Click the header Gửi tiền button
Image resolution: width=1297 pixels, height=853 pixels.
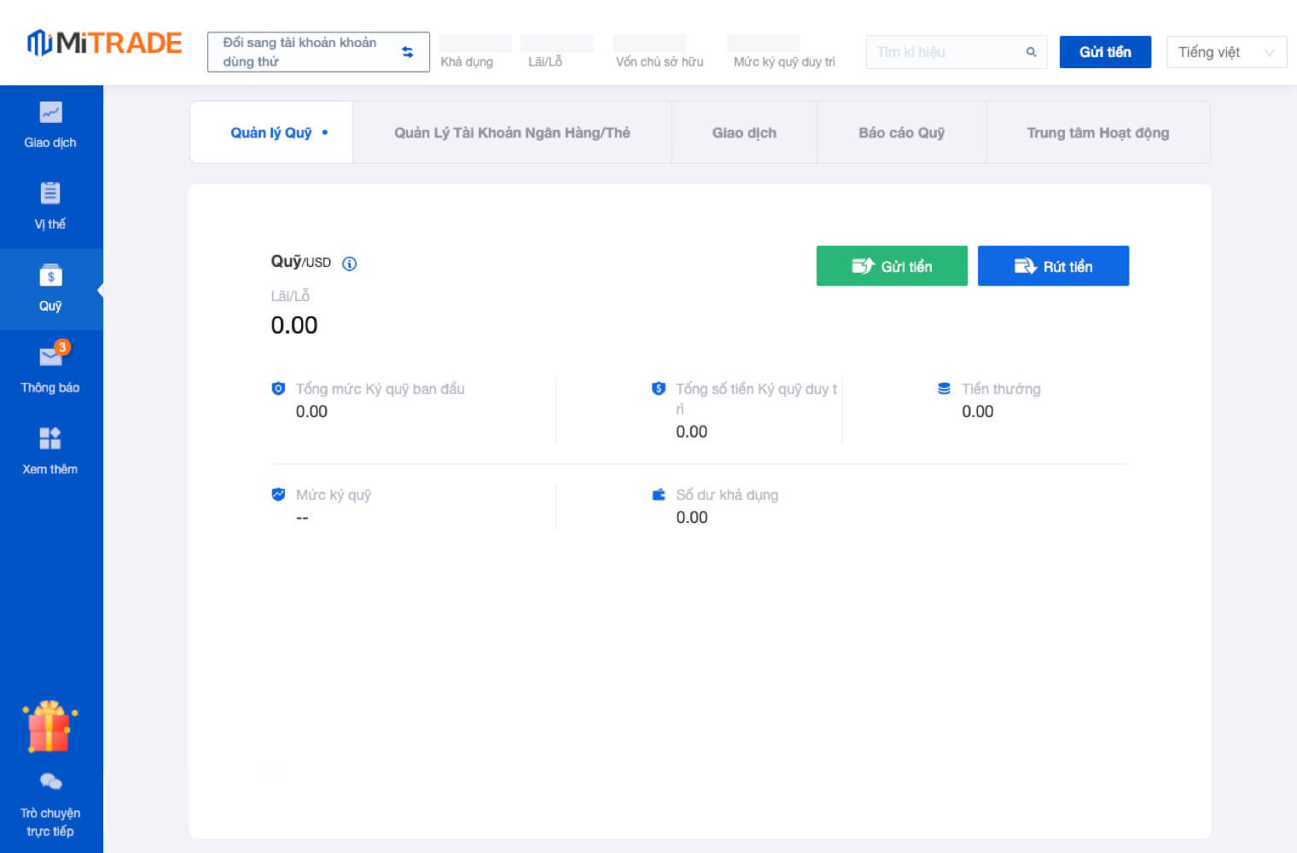[1105, 52]
